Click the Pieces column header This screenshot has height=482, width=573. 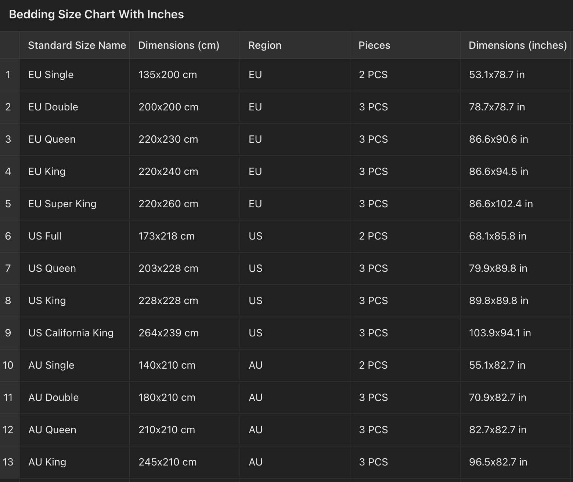tap(374, 45)
